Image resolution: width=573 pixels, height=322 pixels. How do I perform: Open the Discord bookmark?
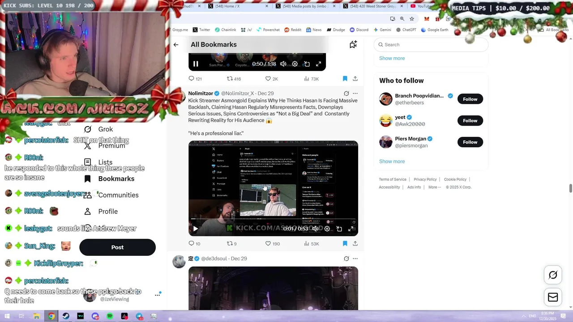[x=359, y=30]
